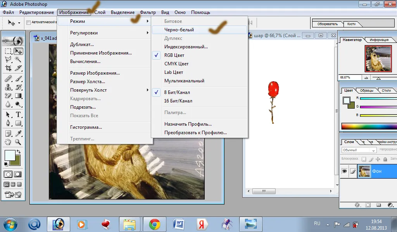
Task: Create new adjustment layer icon
Action: (x=390, y=205)
